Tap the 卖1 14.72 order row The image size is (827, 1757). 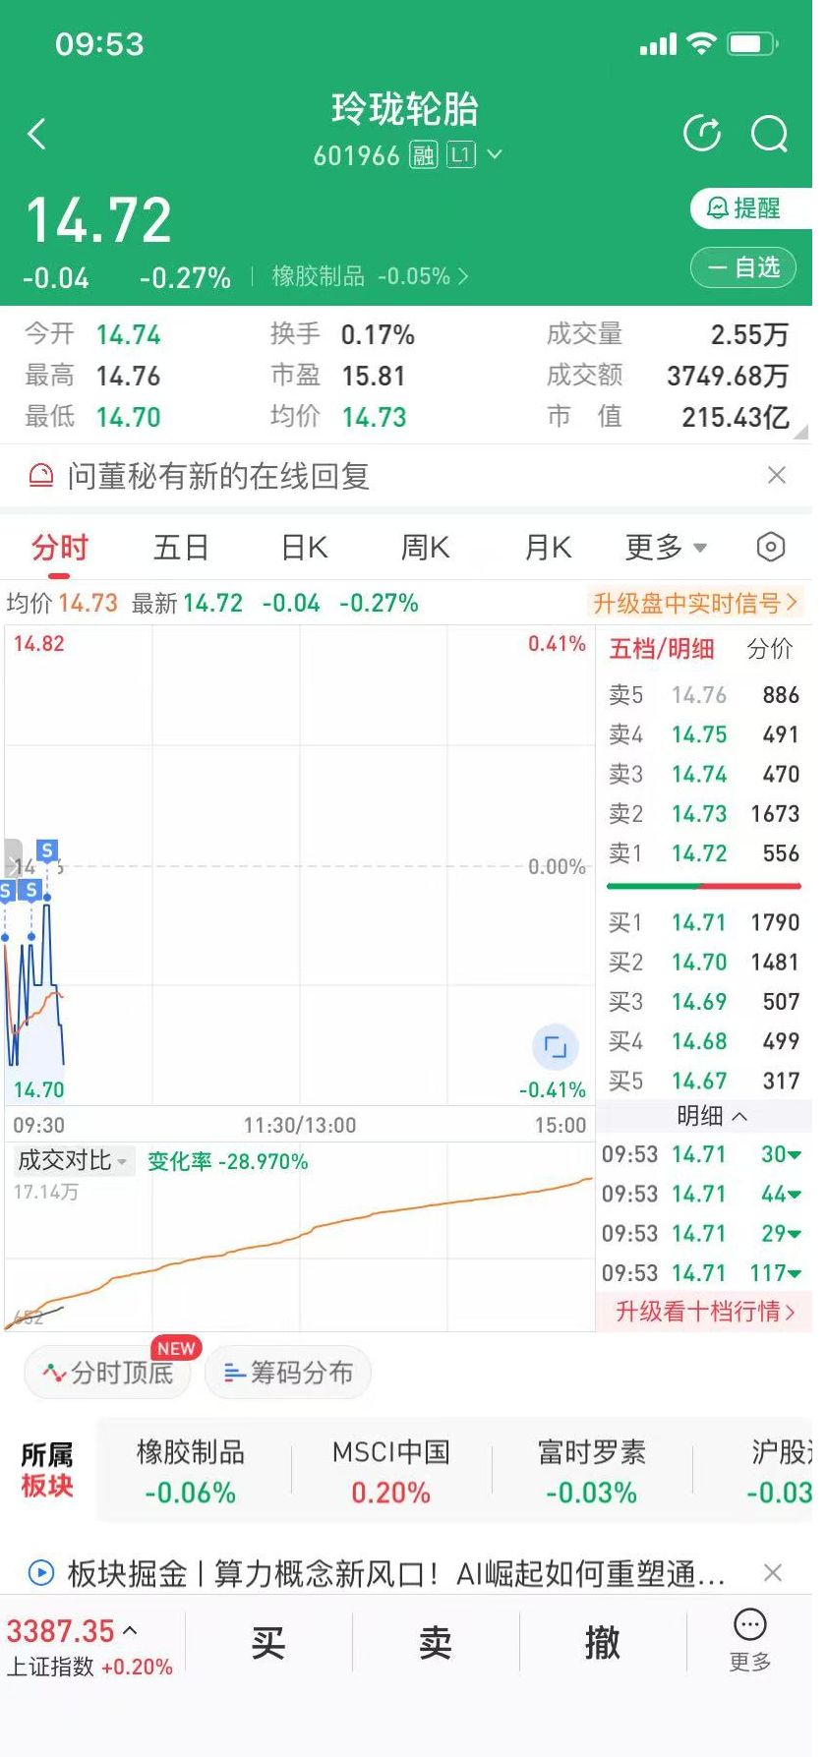704,853
